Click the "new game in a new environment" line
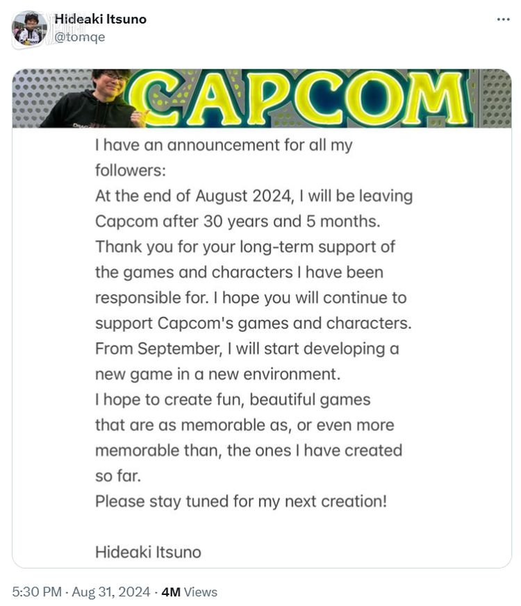Viewport: 521px width, 606px height. click(x=217, y=374)
